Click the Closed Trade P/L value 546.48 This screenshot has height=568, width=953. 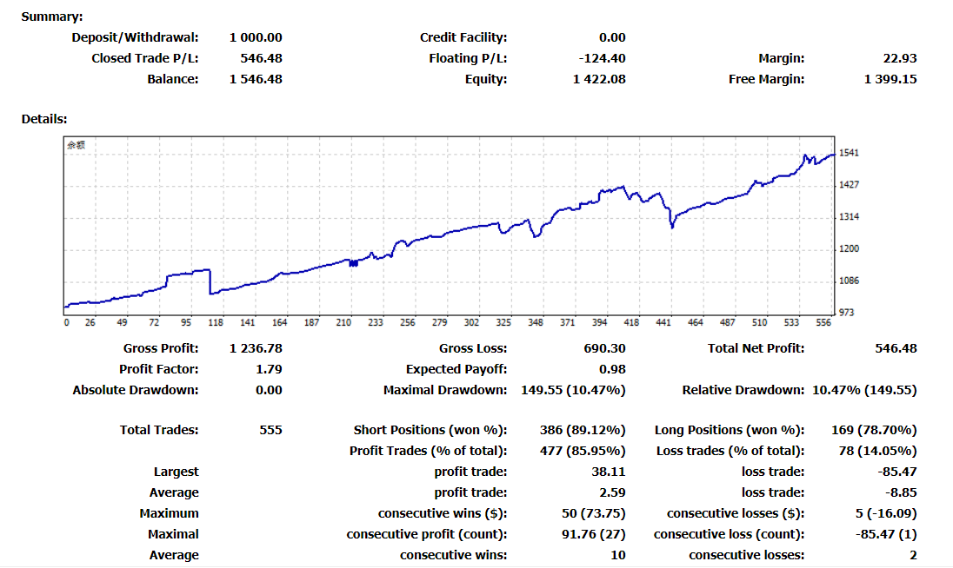262,58
